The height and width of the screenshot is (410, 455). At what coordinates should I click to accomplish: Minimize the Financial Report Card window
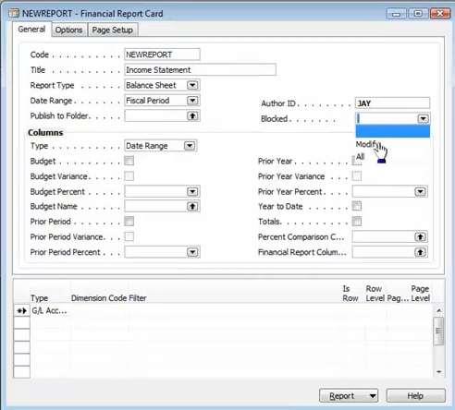(x=397, y=14)
